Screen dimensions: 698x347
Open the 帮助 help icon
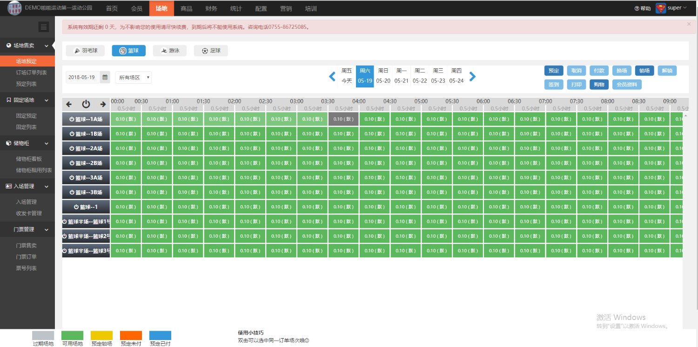pyautogui.click(x=637, y=8)
